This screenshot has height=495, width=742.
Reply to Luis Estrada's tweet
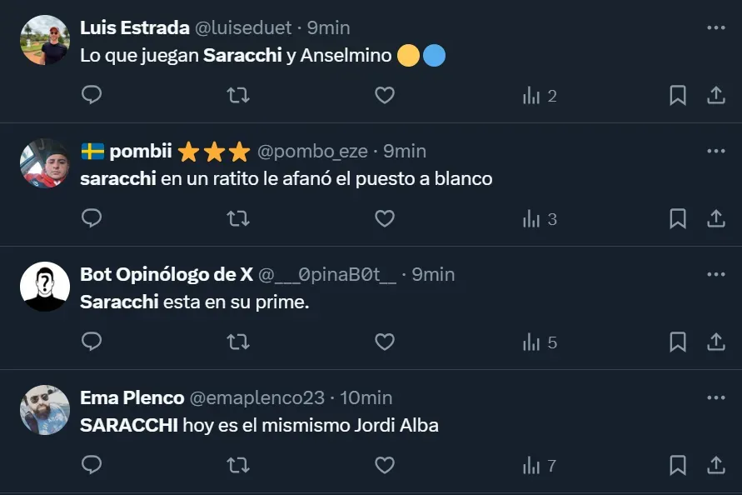coord(92,96)
